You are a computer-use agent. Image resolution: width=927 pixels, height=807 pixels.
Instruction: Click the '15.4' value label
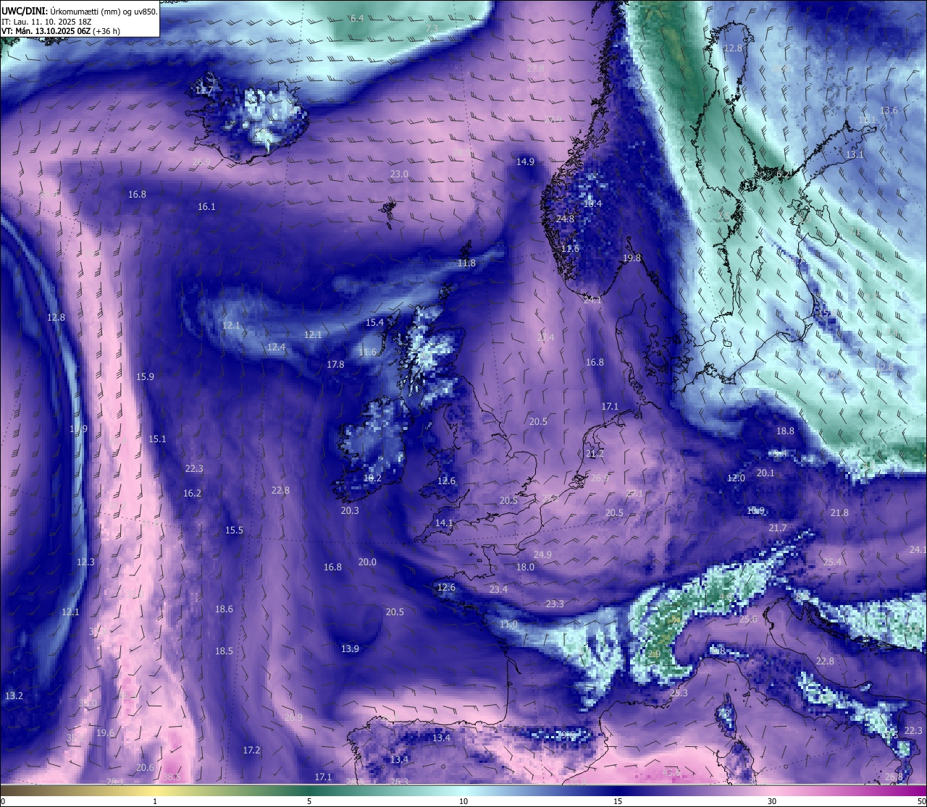click(374, 322)
